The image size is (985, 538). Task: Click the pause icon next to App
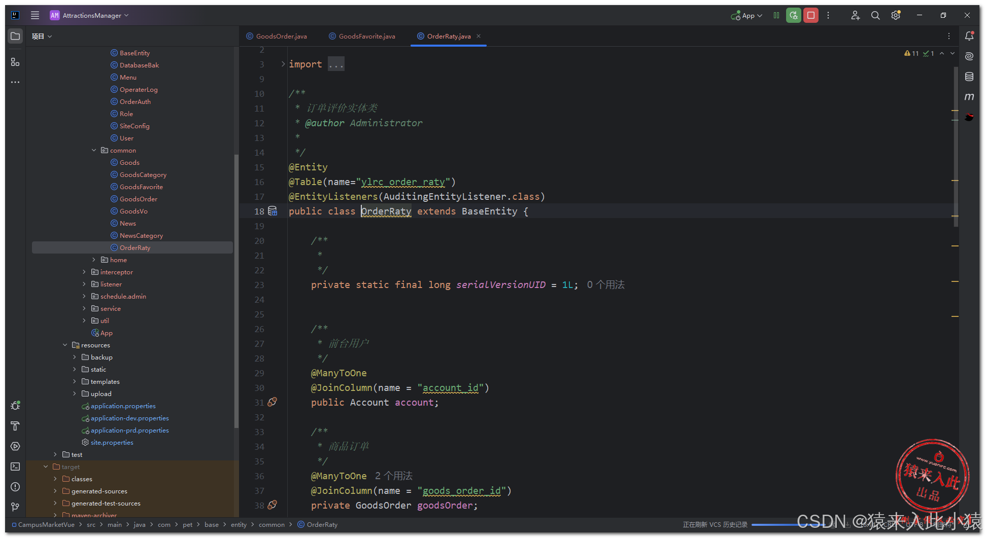(776, 15)
